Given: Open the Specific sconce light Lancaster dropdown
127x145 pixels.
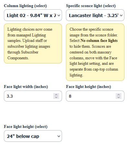Looking at the screenshot, I should (95, 15).
